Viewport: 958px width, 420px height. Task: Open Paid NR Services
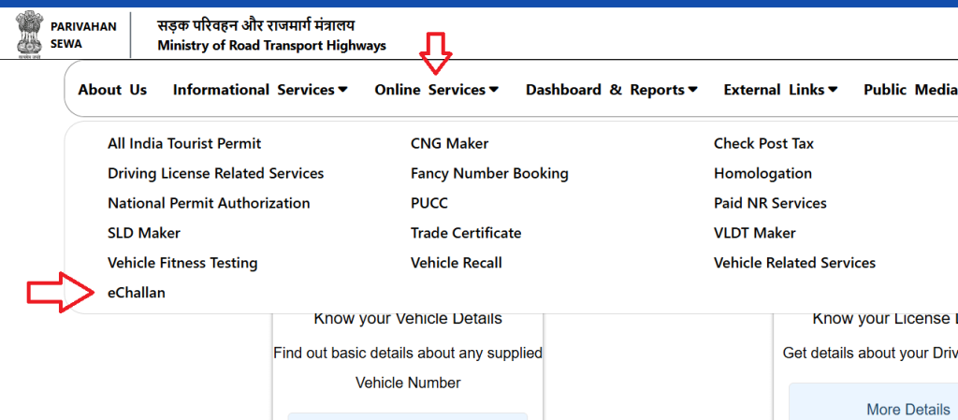[x=770, y=203]
